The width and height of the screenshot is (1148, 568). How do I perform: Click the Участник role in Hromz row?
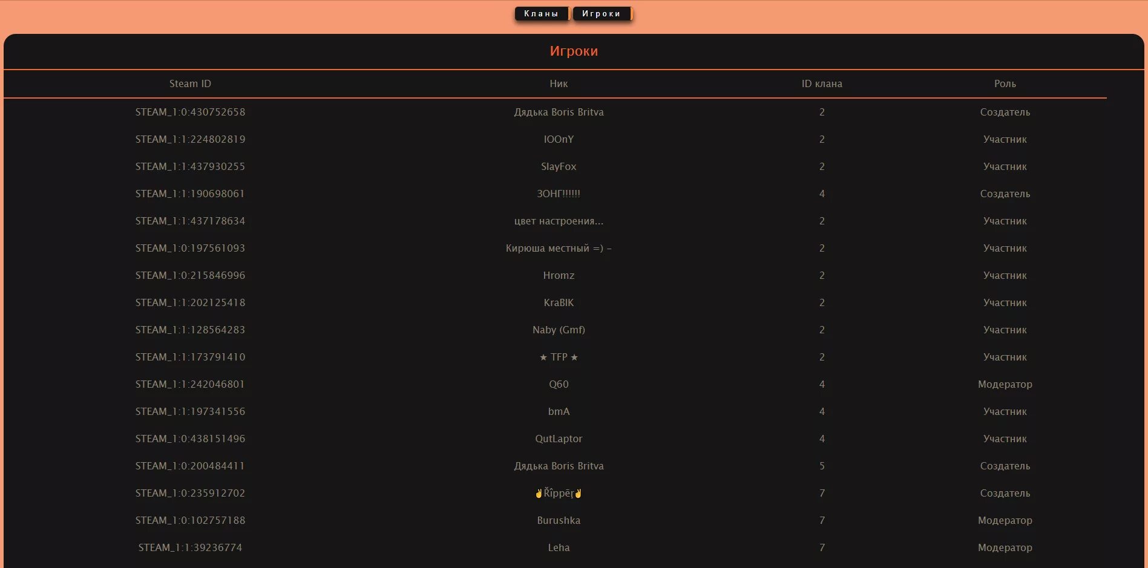1005,275
